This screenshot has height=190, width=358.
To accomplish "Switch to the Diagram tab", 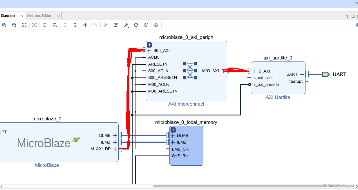I will coord(8,16).
